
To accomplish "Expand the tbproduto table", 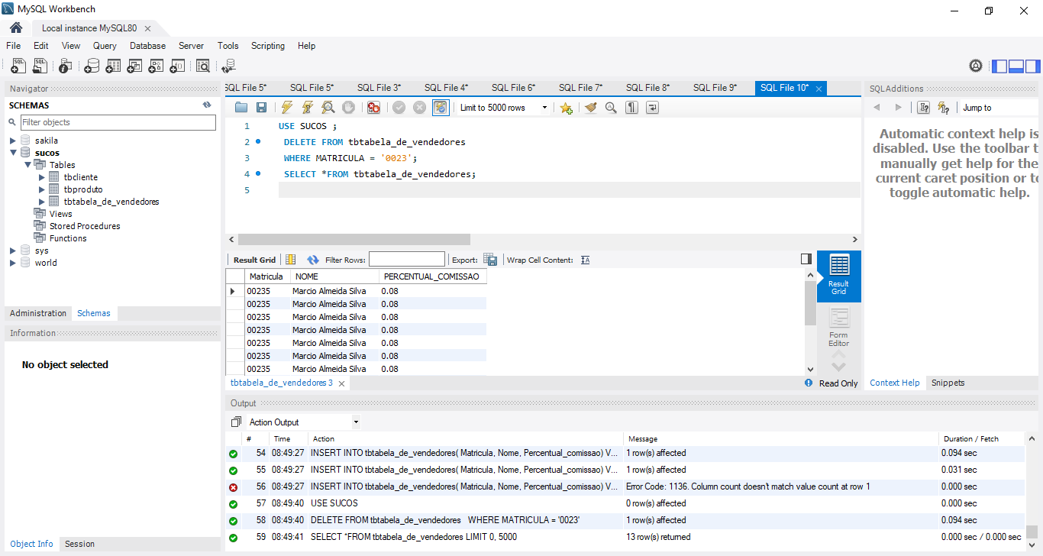I will [x=42, y=189].
